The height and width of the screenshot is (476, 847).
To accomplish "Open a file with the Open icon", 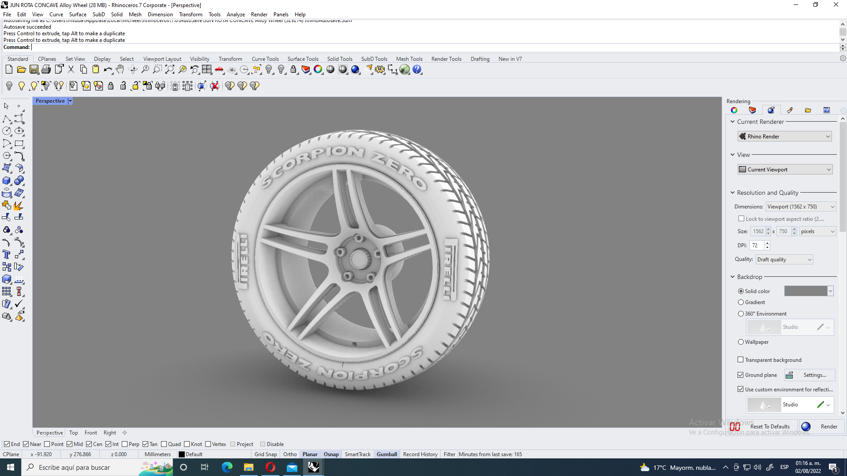I will [x=21, y=69].
